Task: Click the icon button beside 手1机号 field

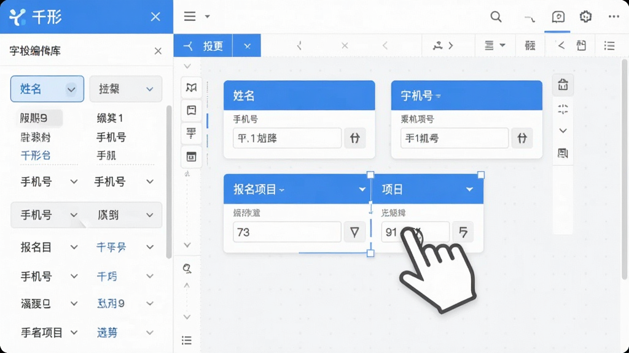Action: point(522,138)
